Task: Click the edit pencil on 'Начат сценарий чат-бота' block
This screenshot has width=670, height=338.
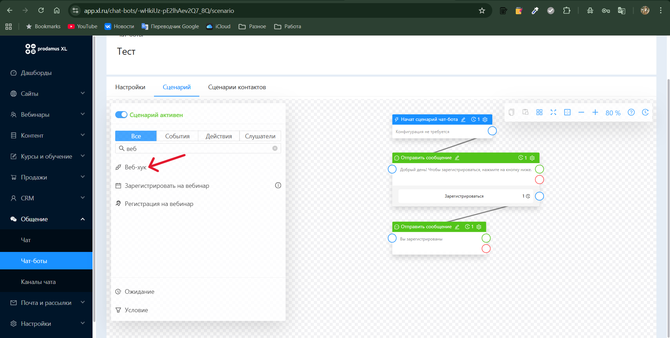Action: click(x=463, y=120)
